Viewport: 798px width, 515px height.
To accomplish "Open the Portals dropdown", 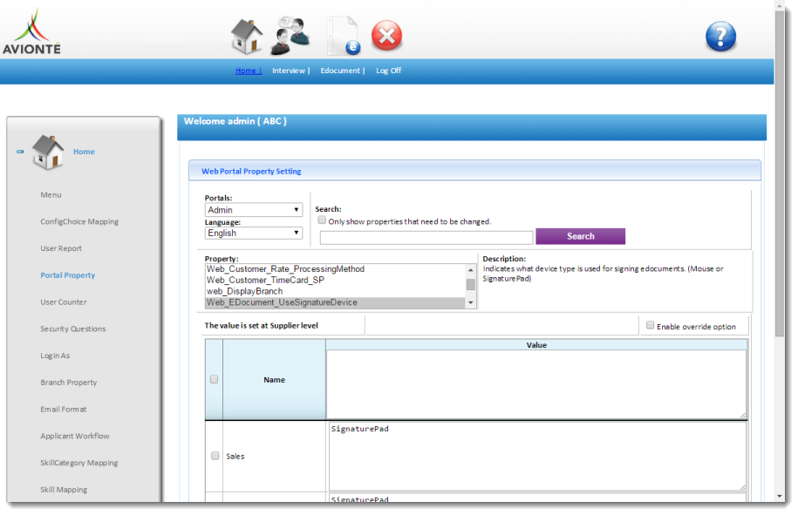I will [254, 210].
